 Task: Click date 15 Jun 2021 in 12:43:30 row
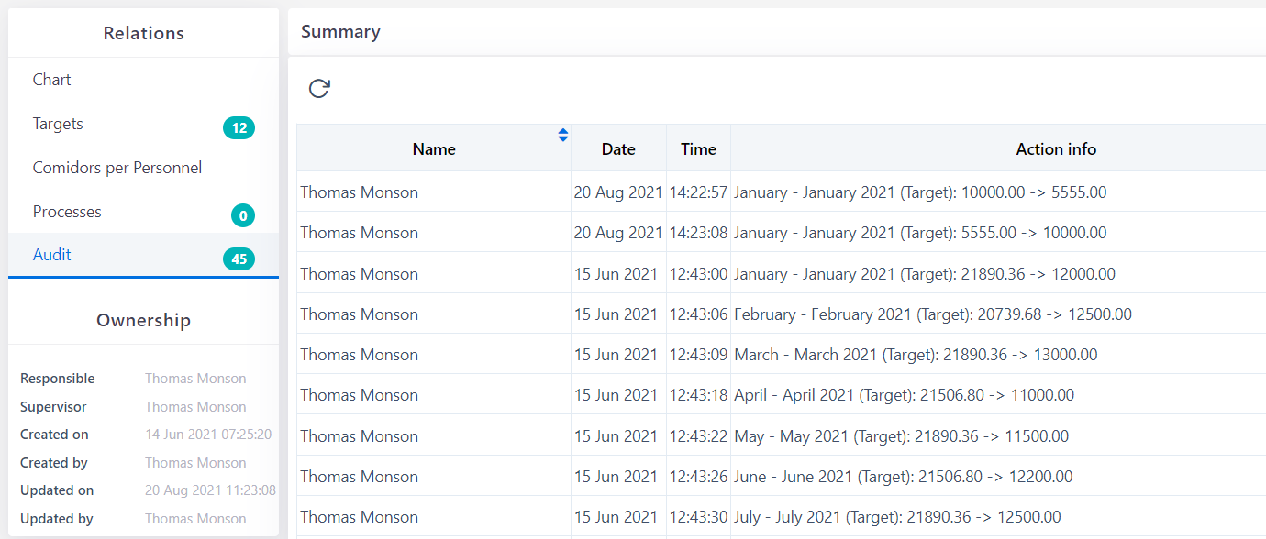(x=616, y=517)
